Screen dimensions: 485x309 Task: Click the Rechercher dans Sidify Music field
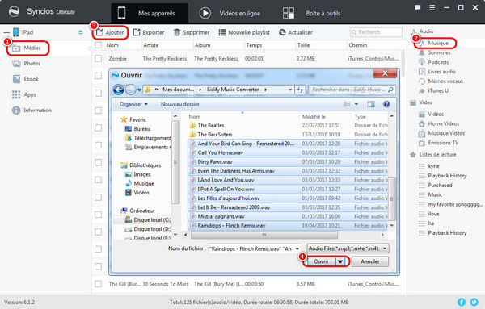(x=352, y=90)
